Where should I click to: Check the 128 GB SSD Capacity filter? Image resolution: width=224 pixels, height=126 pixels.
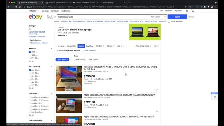[x=30, y=73]
